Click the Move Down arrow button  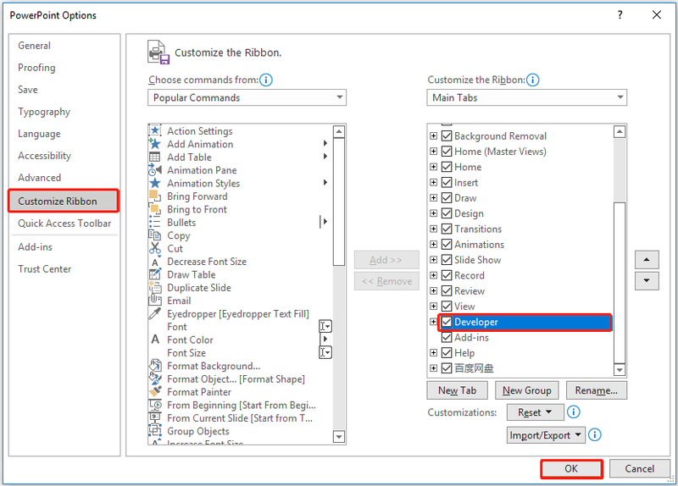point(647,281)
